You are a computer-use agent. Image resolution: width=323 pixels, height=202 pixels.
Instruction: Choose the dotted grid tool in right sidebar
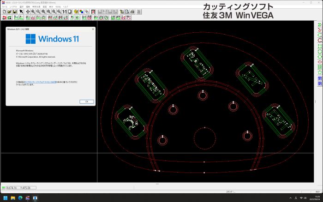pyautogui.click(x=319, y=67)
